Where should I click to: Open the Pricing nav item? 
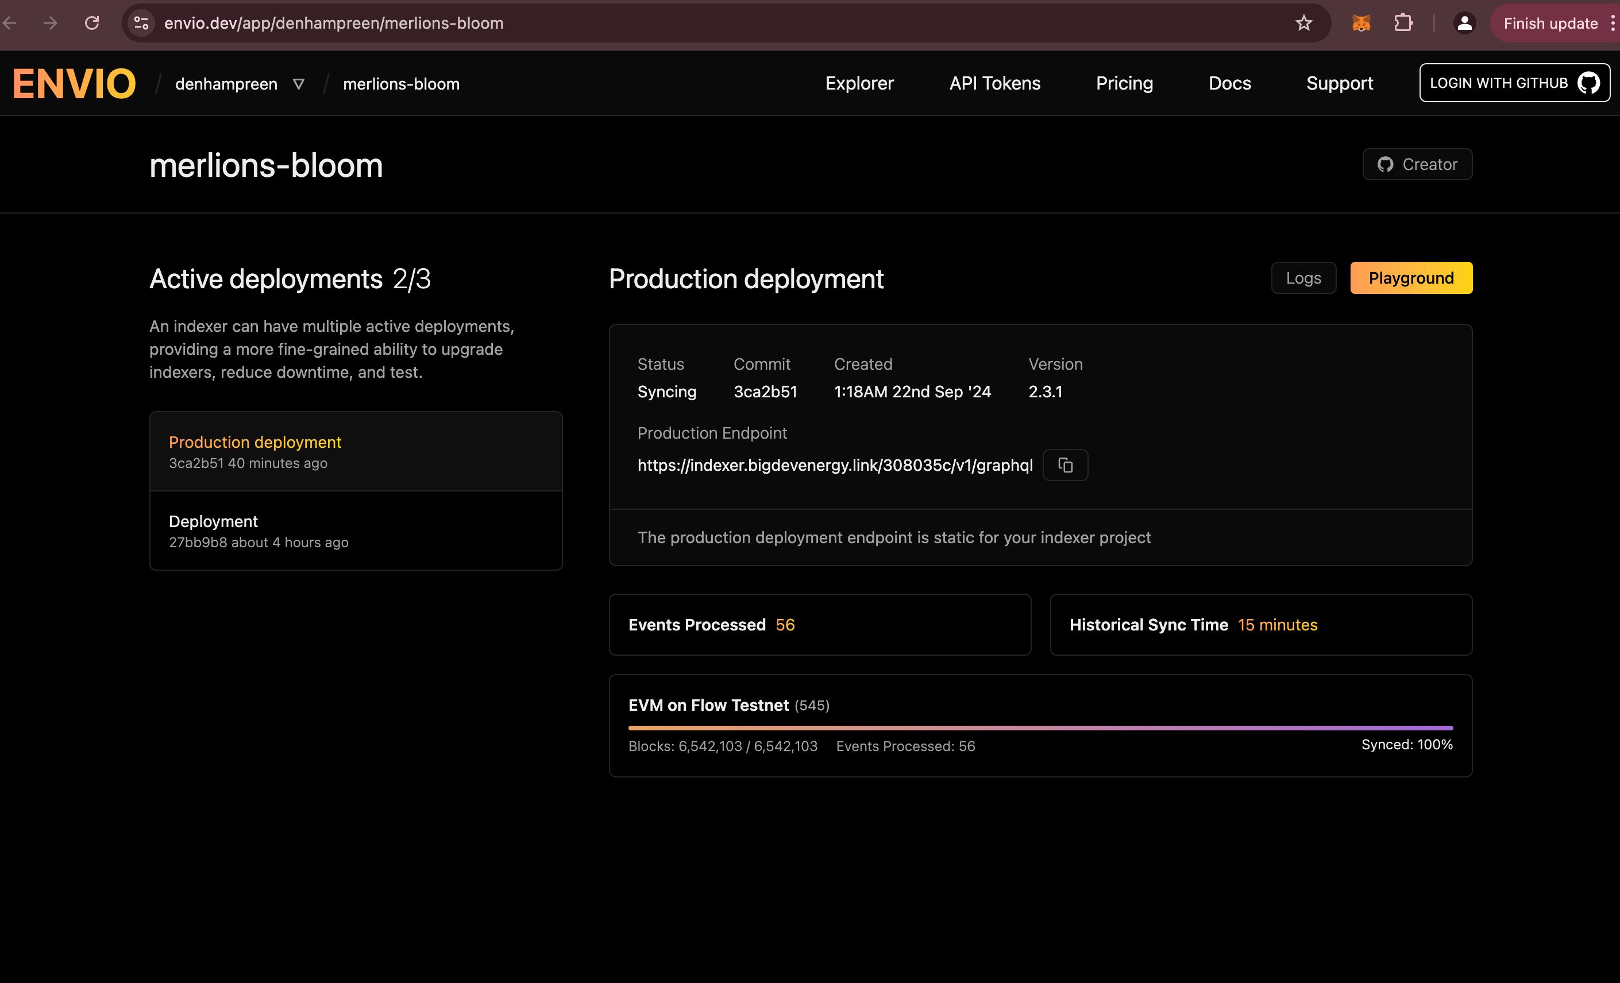tap(1124, 83)
